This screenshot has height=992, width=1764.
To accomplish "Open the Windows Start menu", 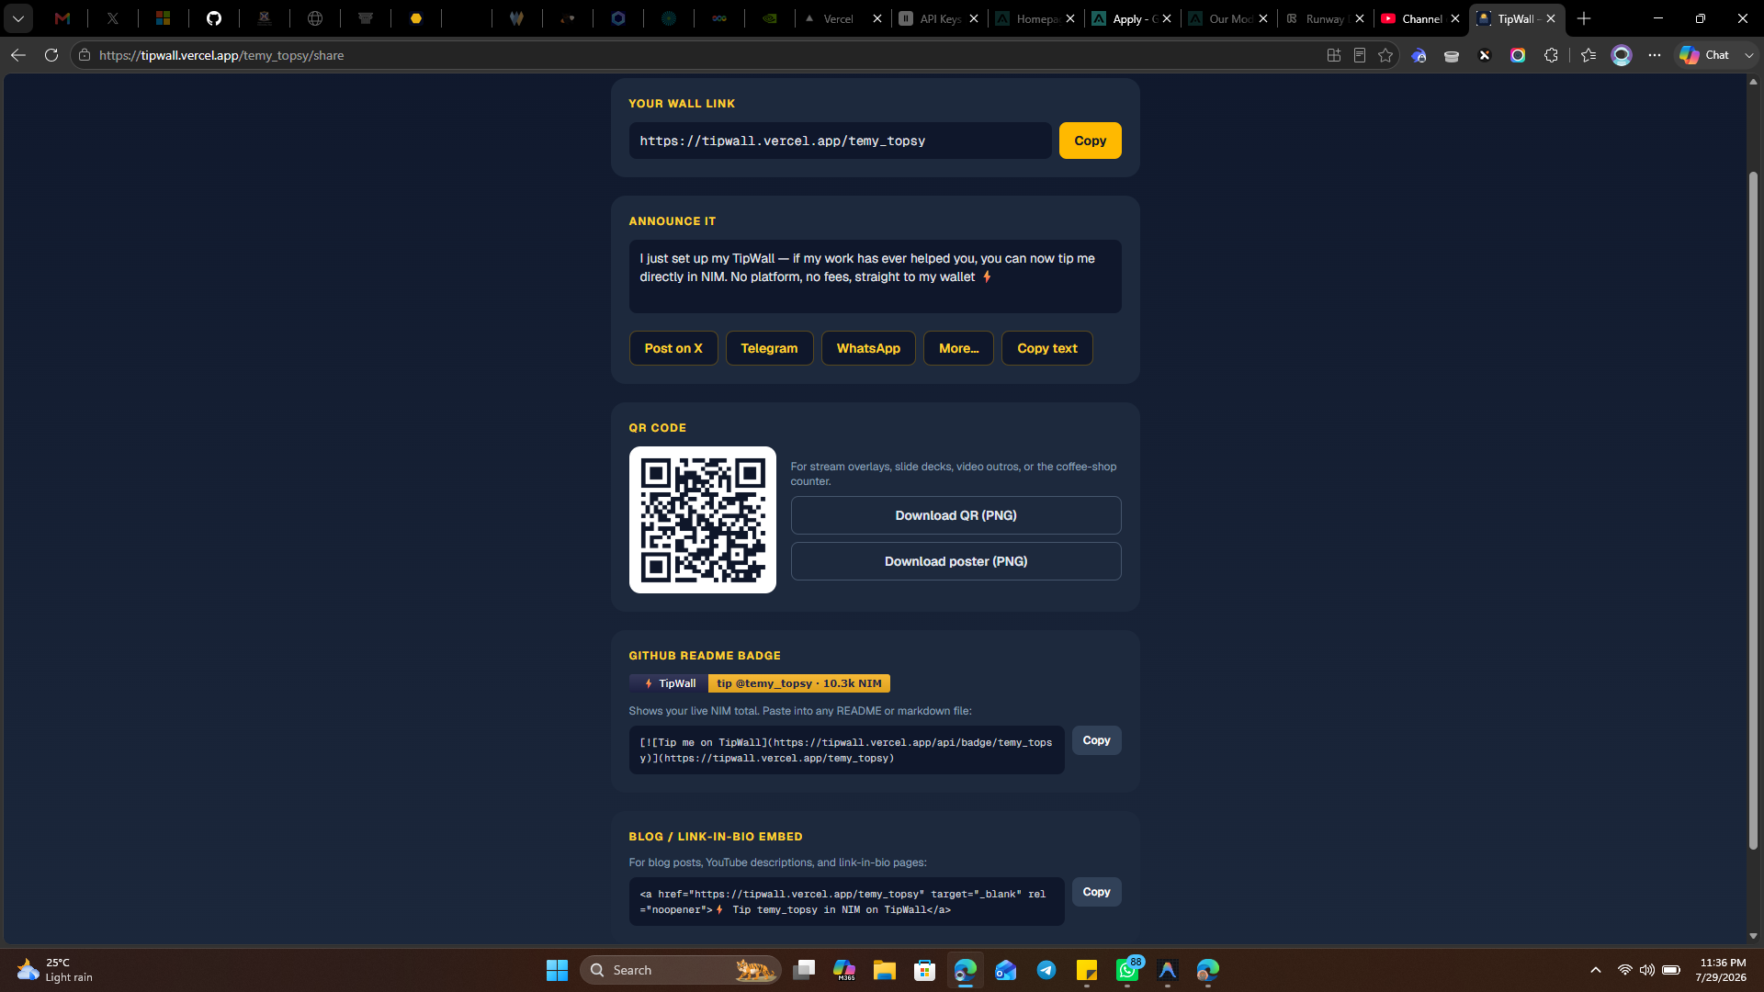I will pyautogui.click(x=557, y=970).
